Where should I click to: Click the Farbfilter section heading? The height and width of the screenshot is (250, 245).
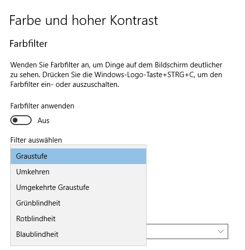coord(28,43)
